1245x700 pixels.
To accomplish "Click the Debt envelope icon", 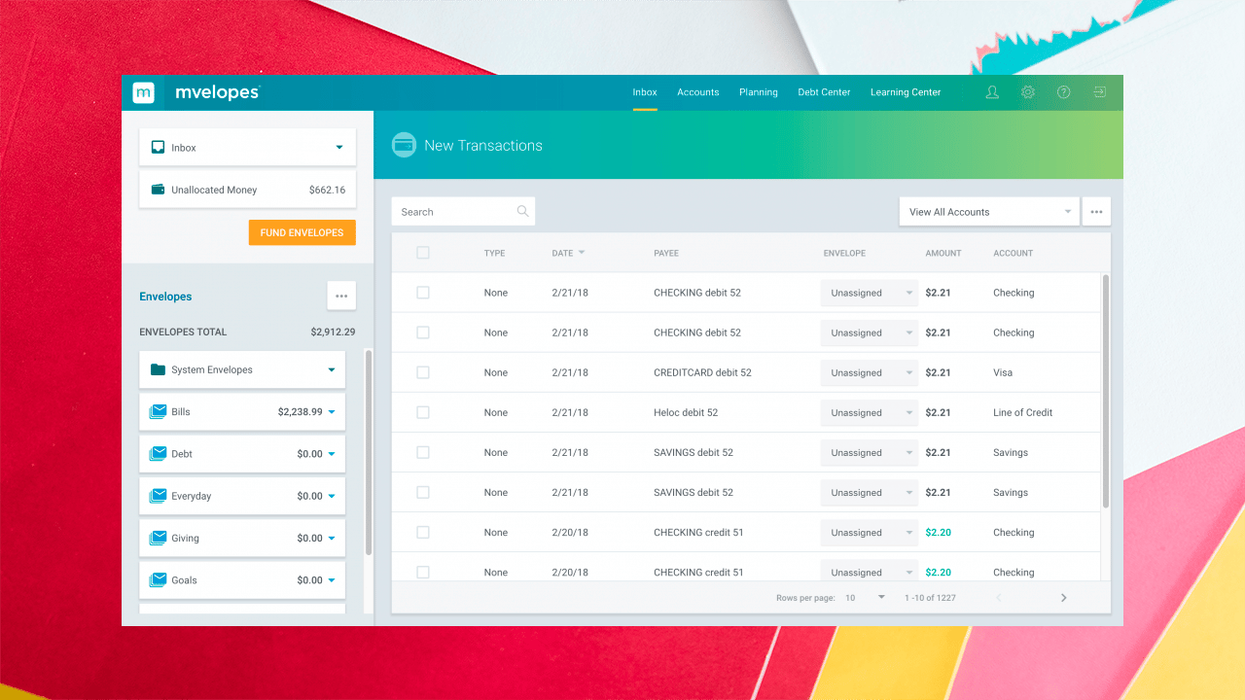I will (x=158, y=454).
